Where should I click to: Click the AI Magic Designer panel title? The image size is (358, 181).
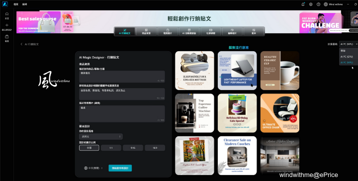click(99, 58)
